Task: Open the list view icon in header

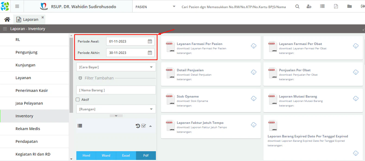Action: [322, 7]
